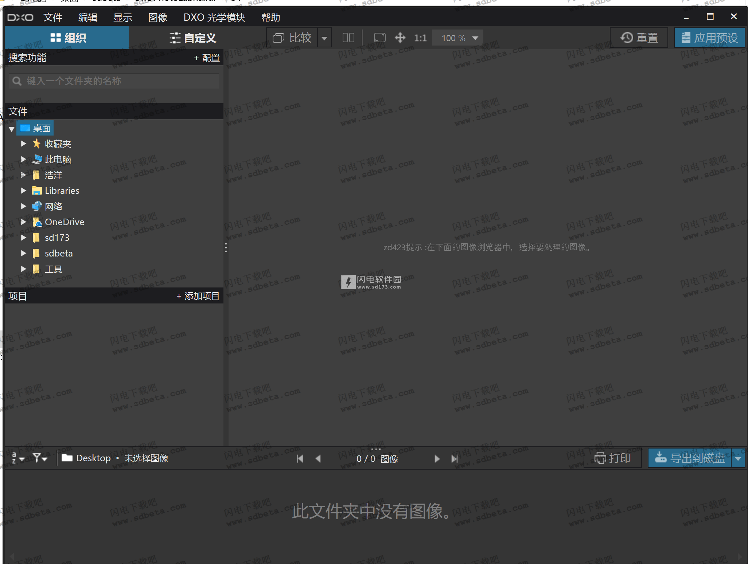Set zoom to 1:1
The width and height of the screenshot is (748, 564).
pos(420,38)
